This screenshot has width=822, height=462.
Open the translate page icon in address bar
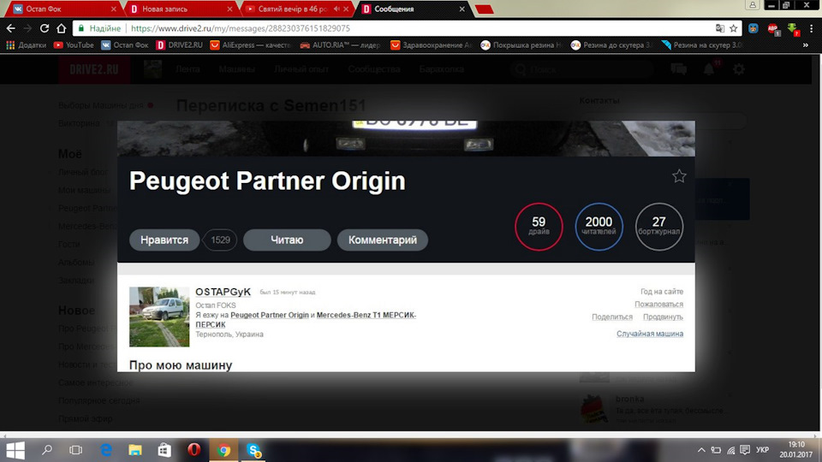pyautogui.click(x=720, y=28)
